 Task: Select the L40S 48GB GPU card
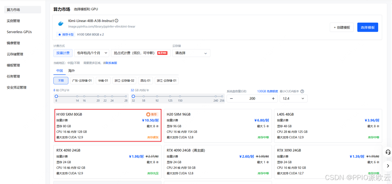click(328, 126)
